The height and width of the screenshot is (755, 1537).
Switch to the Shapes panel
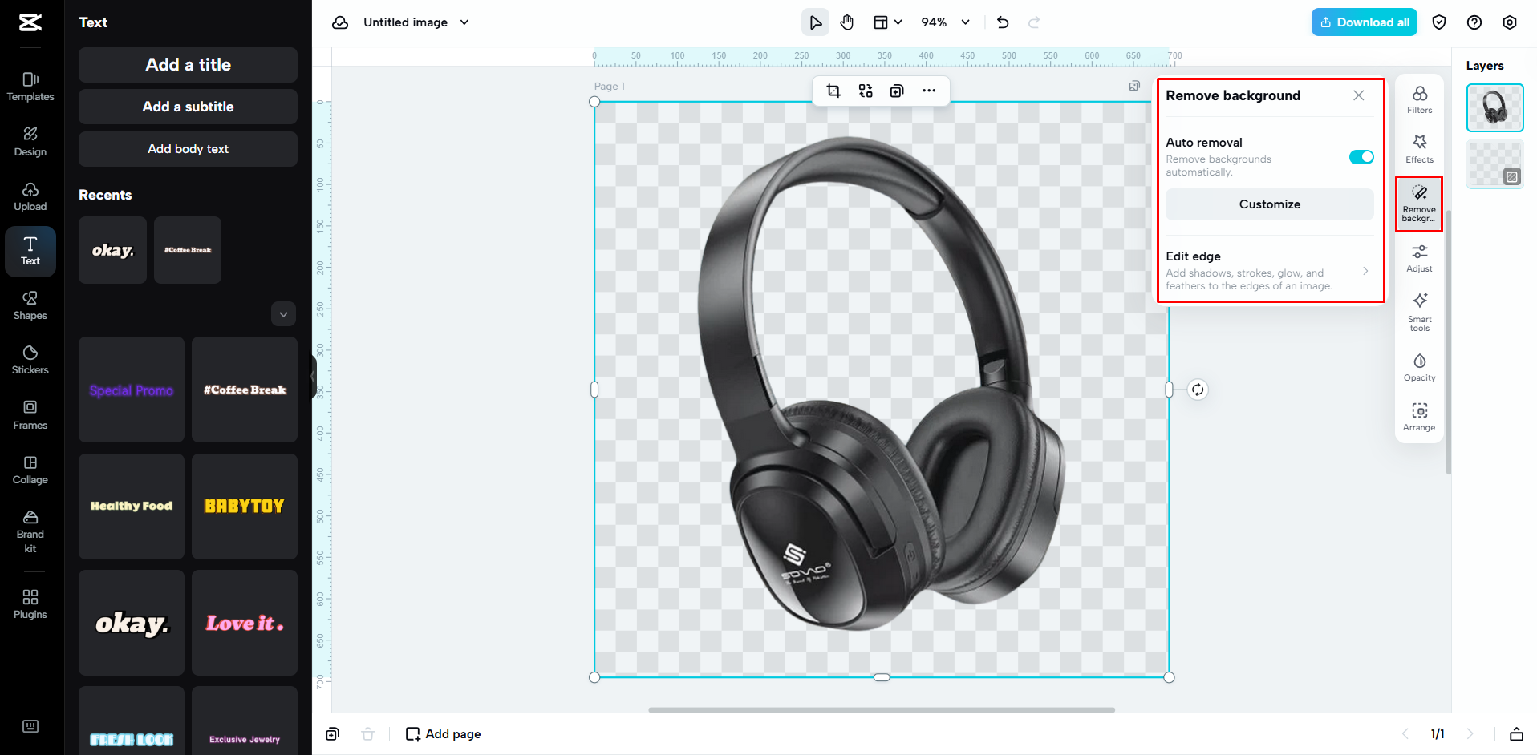30,305
